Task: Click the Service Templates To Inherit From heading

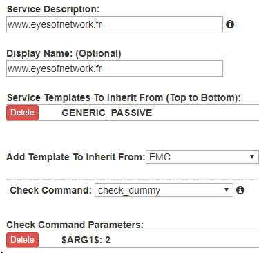Action: click(x=124, y=97)
